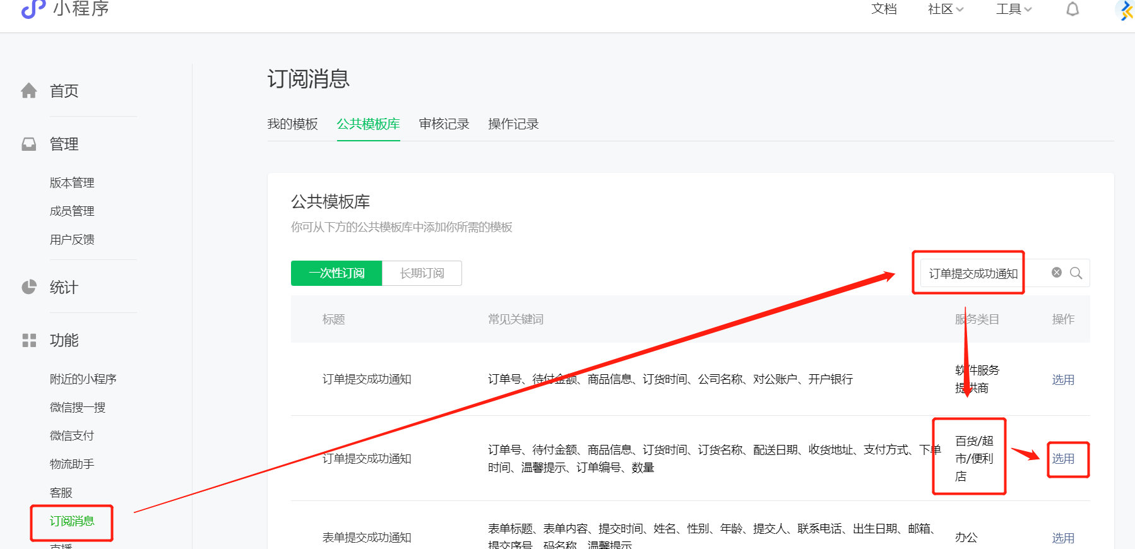Open 附近的小程序 in the sidebar
This screenshot has height=549, width=1135.
[x=83, y=379]
